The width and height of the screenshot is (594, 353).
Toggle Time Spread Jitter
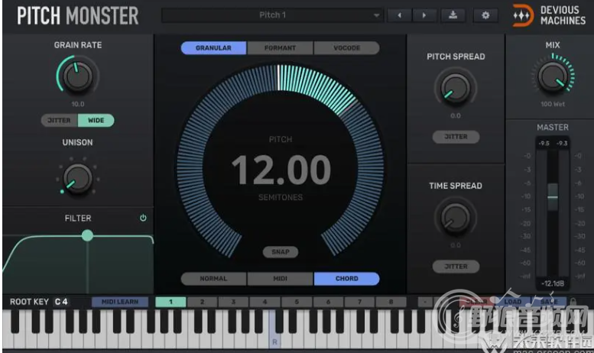tap(456, 267)
